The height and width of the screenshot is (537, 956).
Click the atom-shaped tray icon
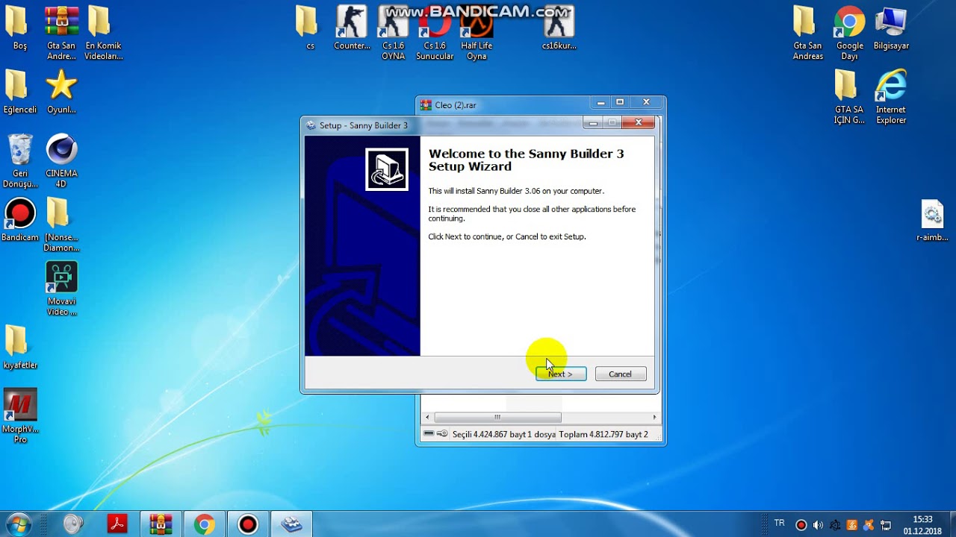[x=835, y=525]
